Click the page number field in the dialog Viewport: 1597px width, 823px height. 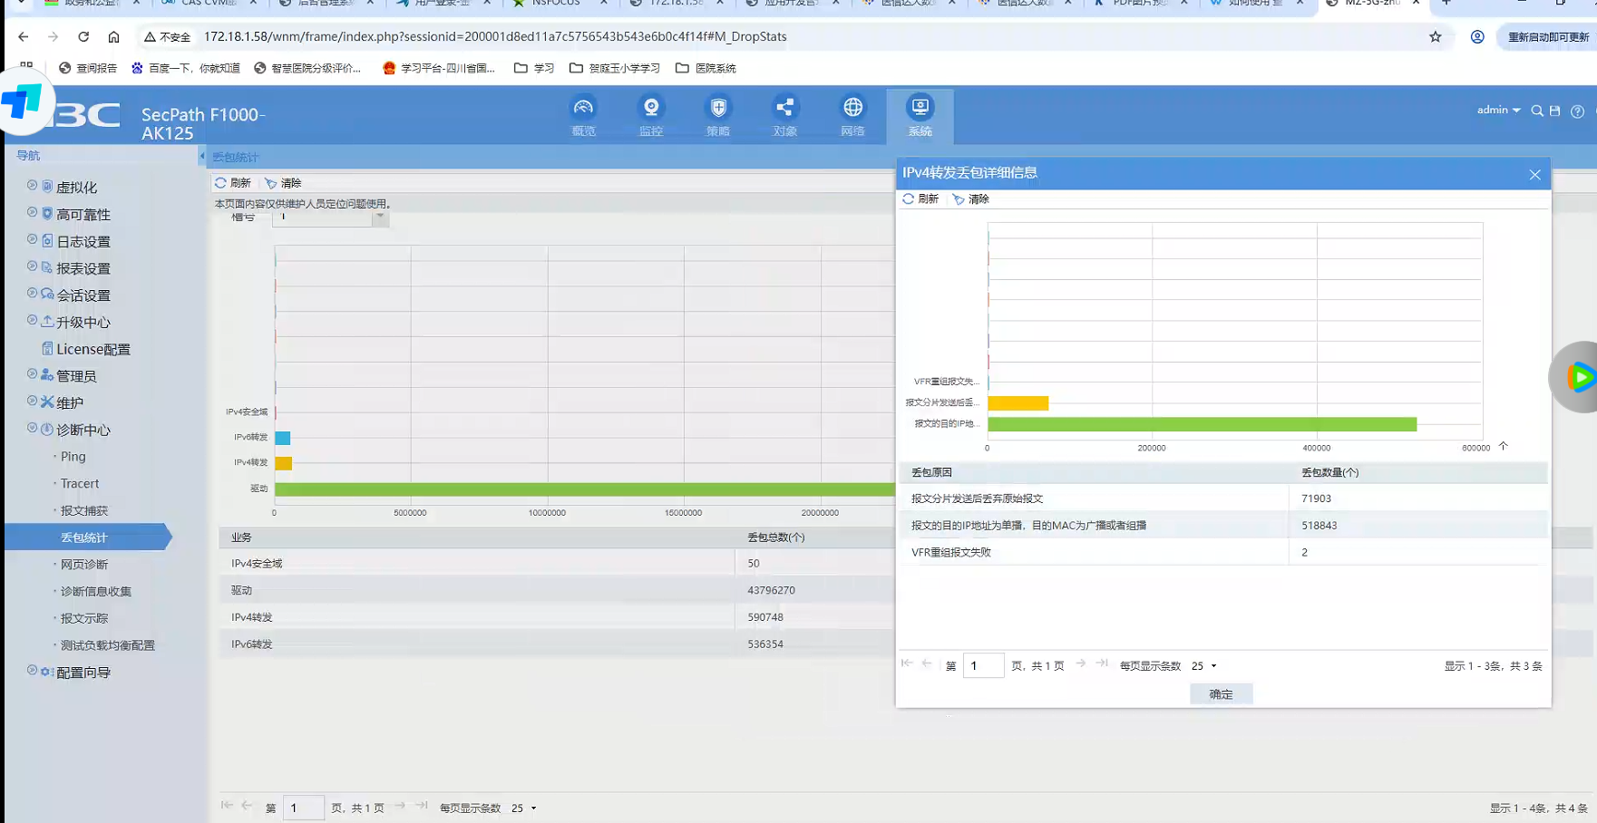pos(983,666)
